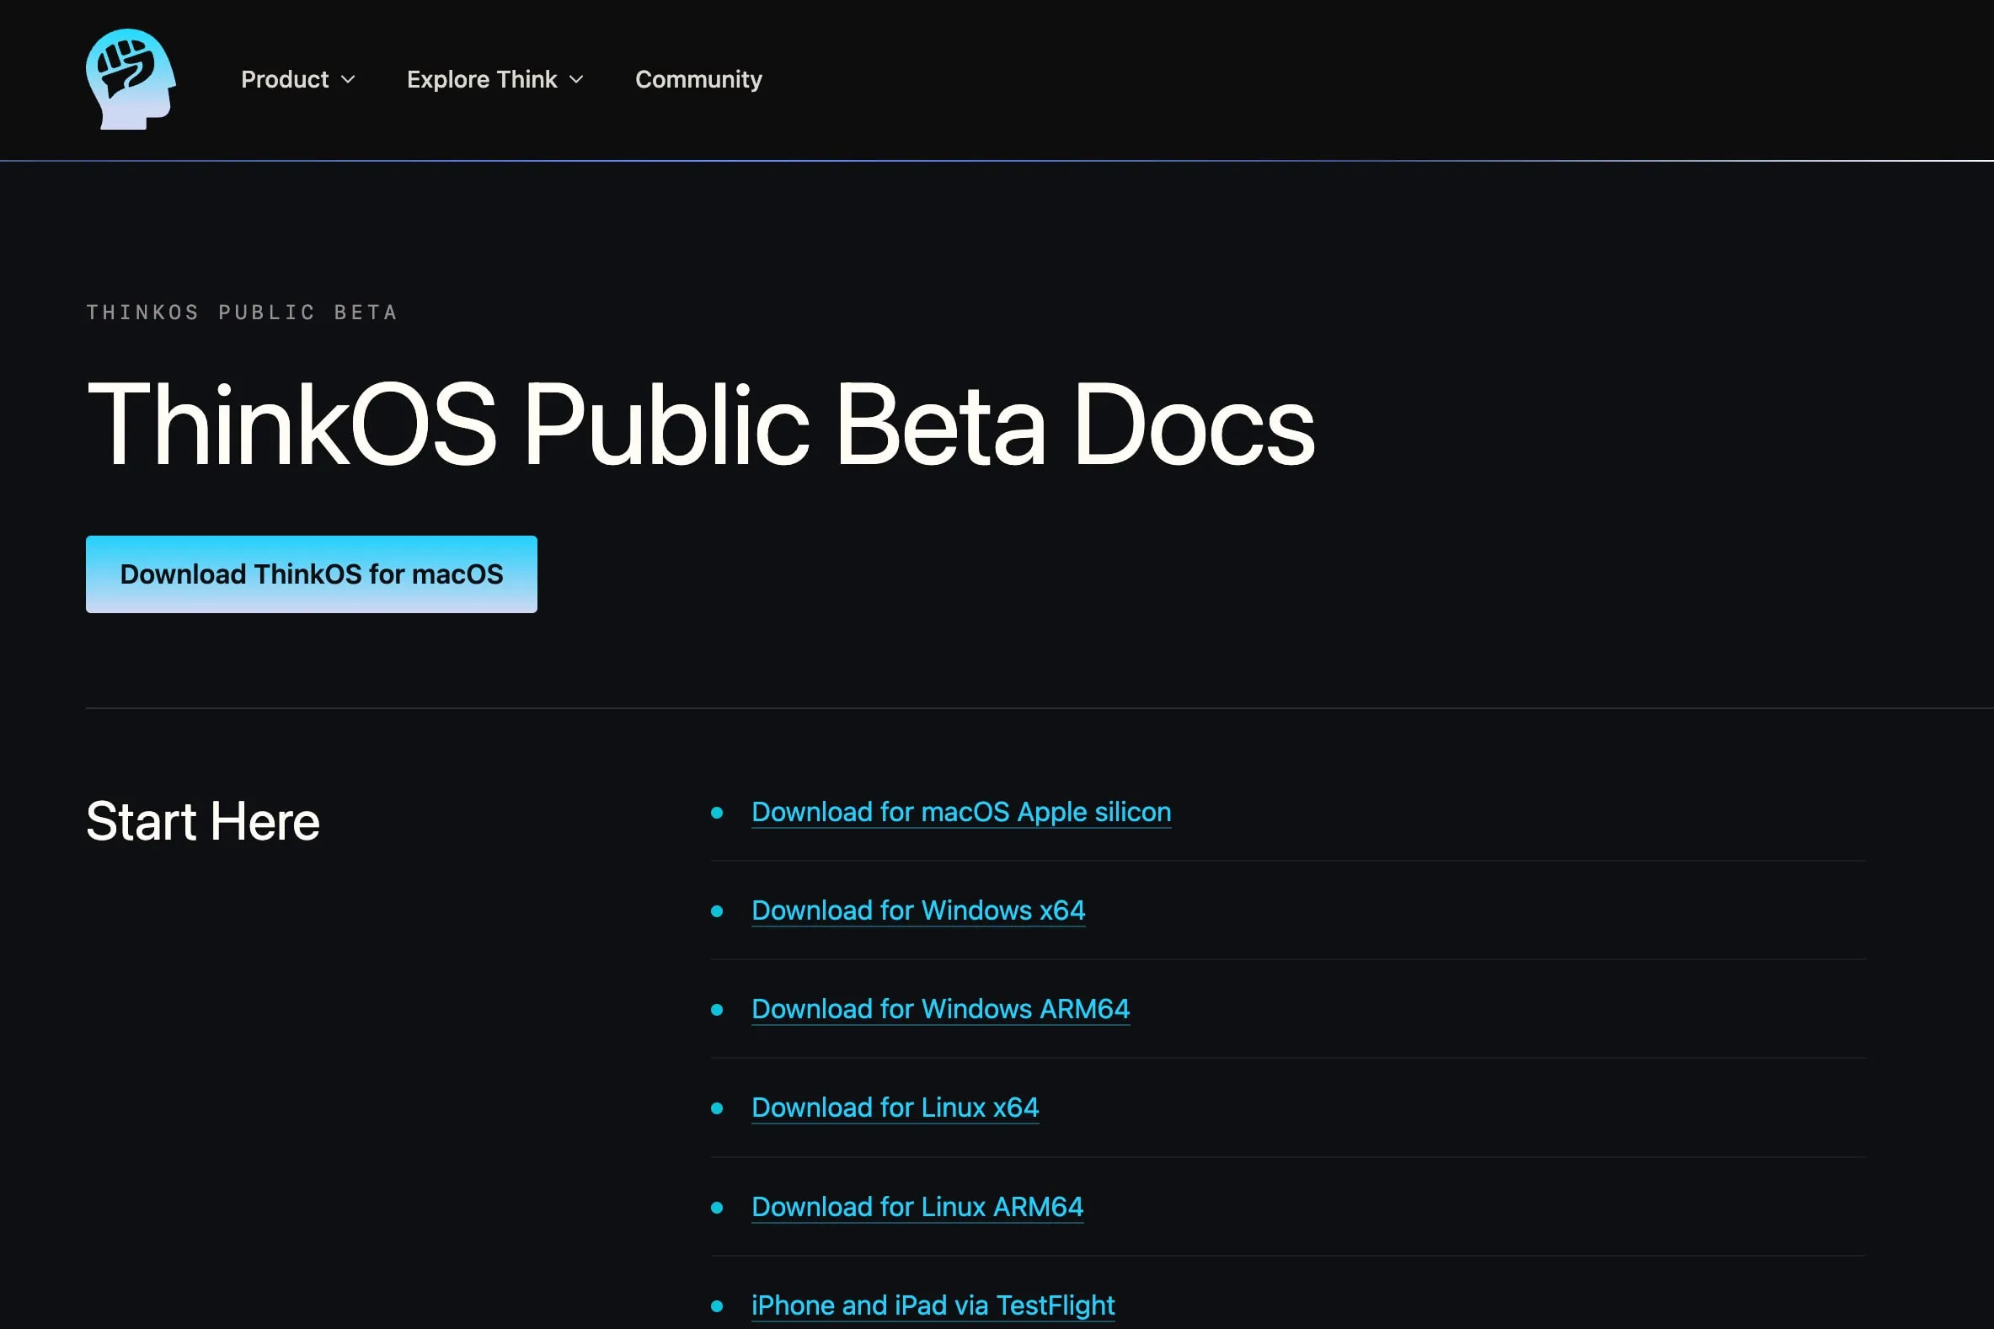Open the Product dropdown menu
The width and height of the screenshot is (1994, 1329).
click(x=297, y=79)
